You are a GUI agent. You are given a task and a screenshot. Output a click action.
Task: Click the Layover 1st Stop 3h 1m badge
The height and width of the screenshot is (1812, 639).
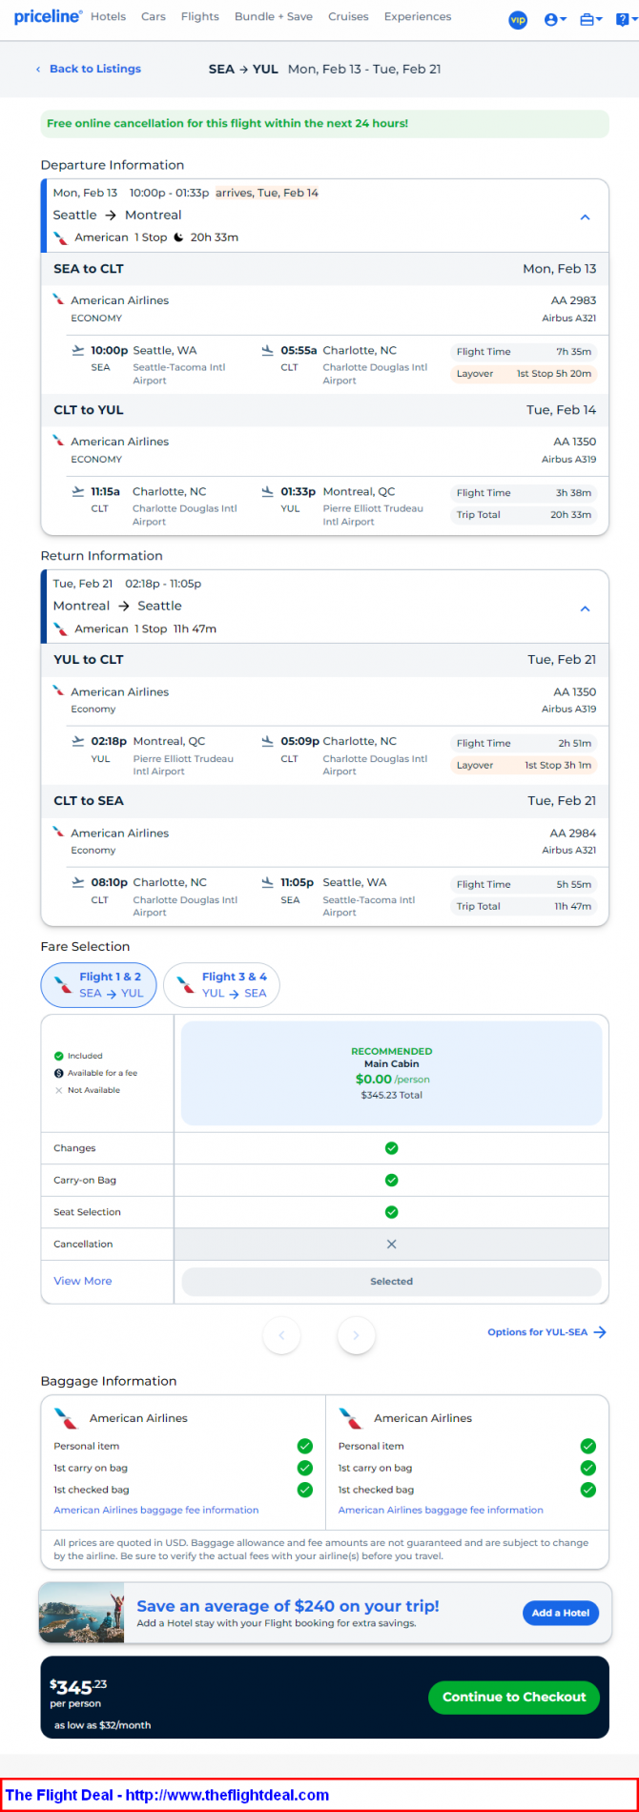pos(524,765)
